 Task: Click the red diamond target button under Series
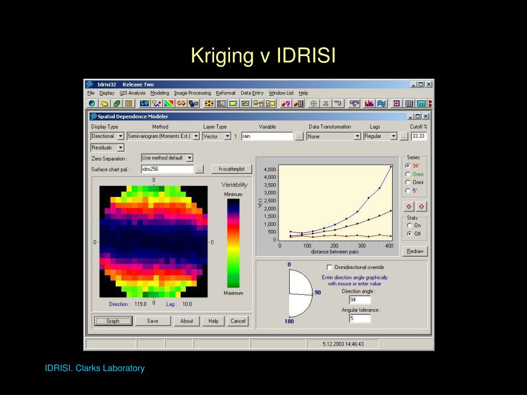point(421,207)
